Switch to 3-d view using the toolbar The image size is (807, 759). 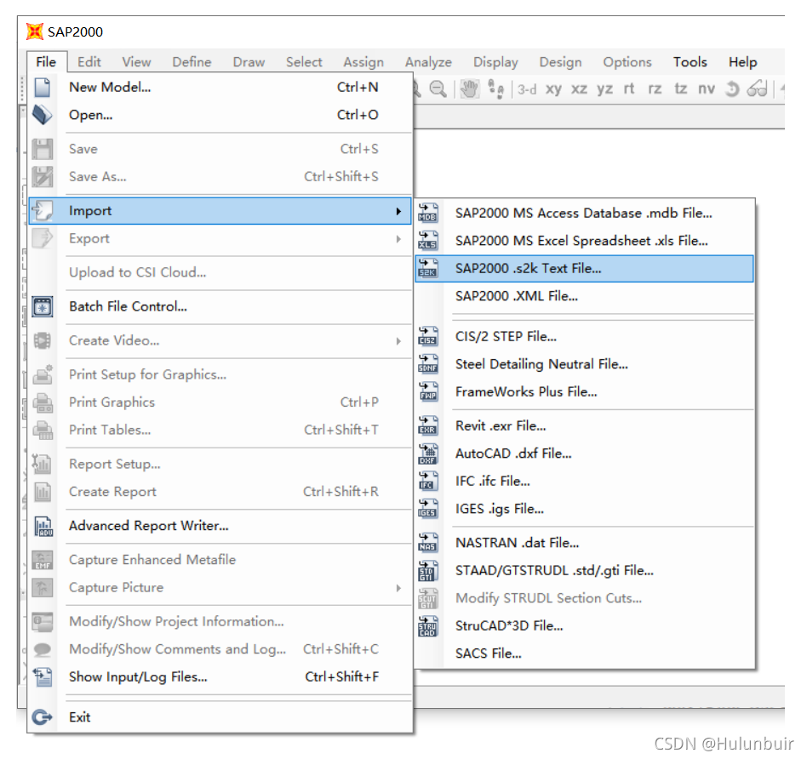pyautogui.click(x=526, y=88)
